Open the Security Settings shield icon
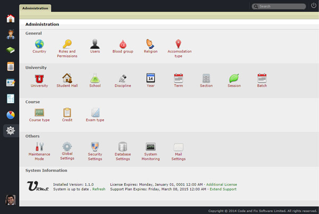 (95, 147)
